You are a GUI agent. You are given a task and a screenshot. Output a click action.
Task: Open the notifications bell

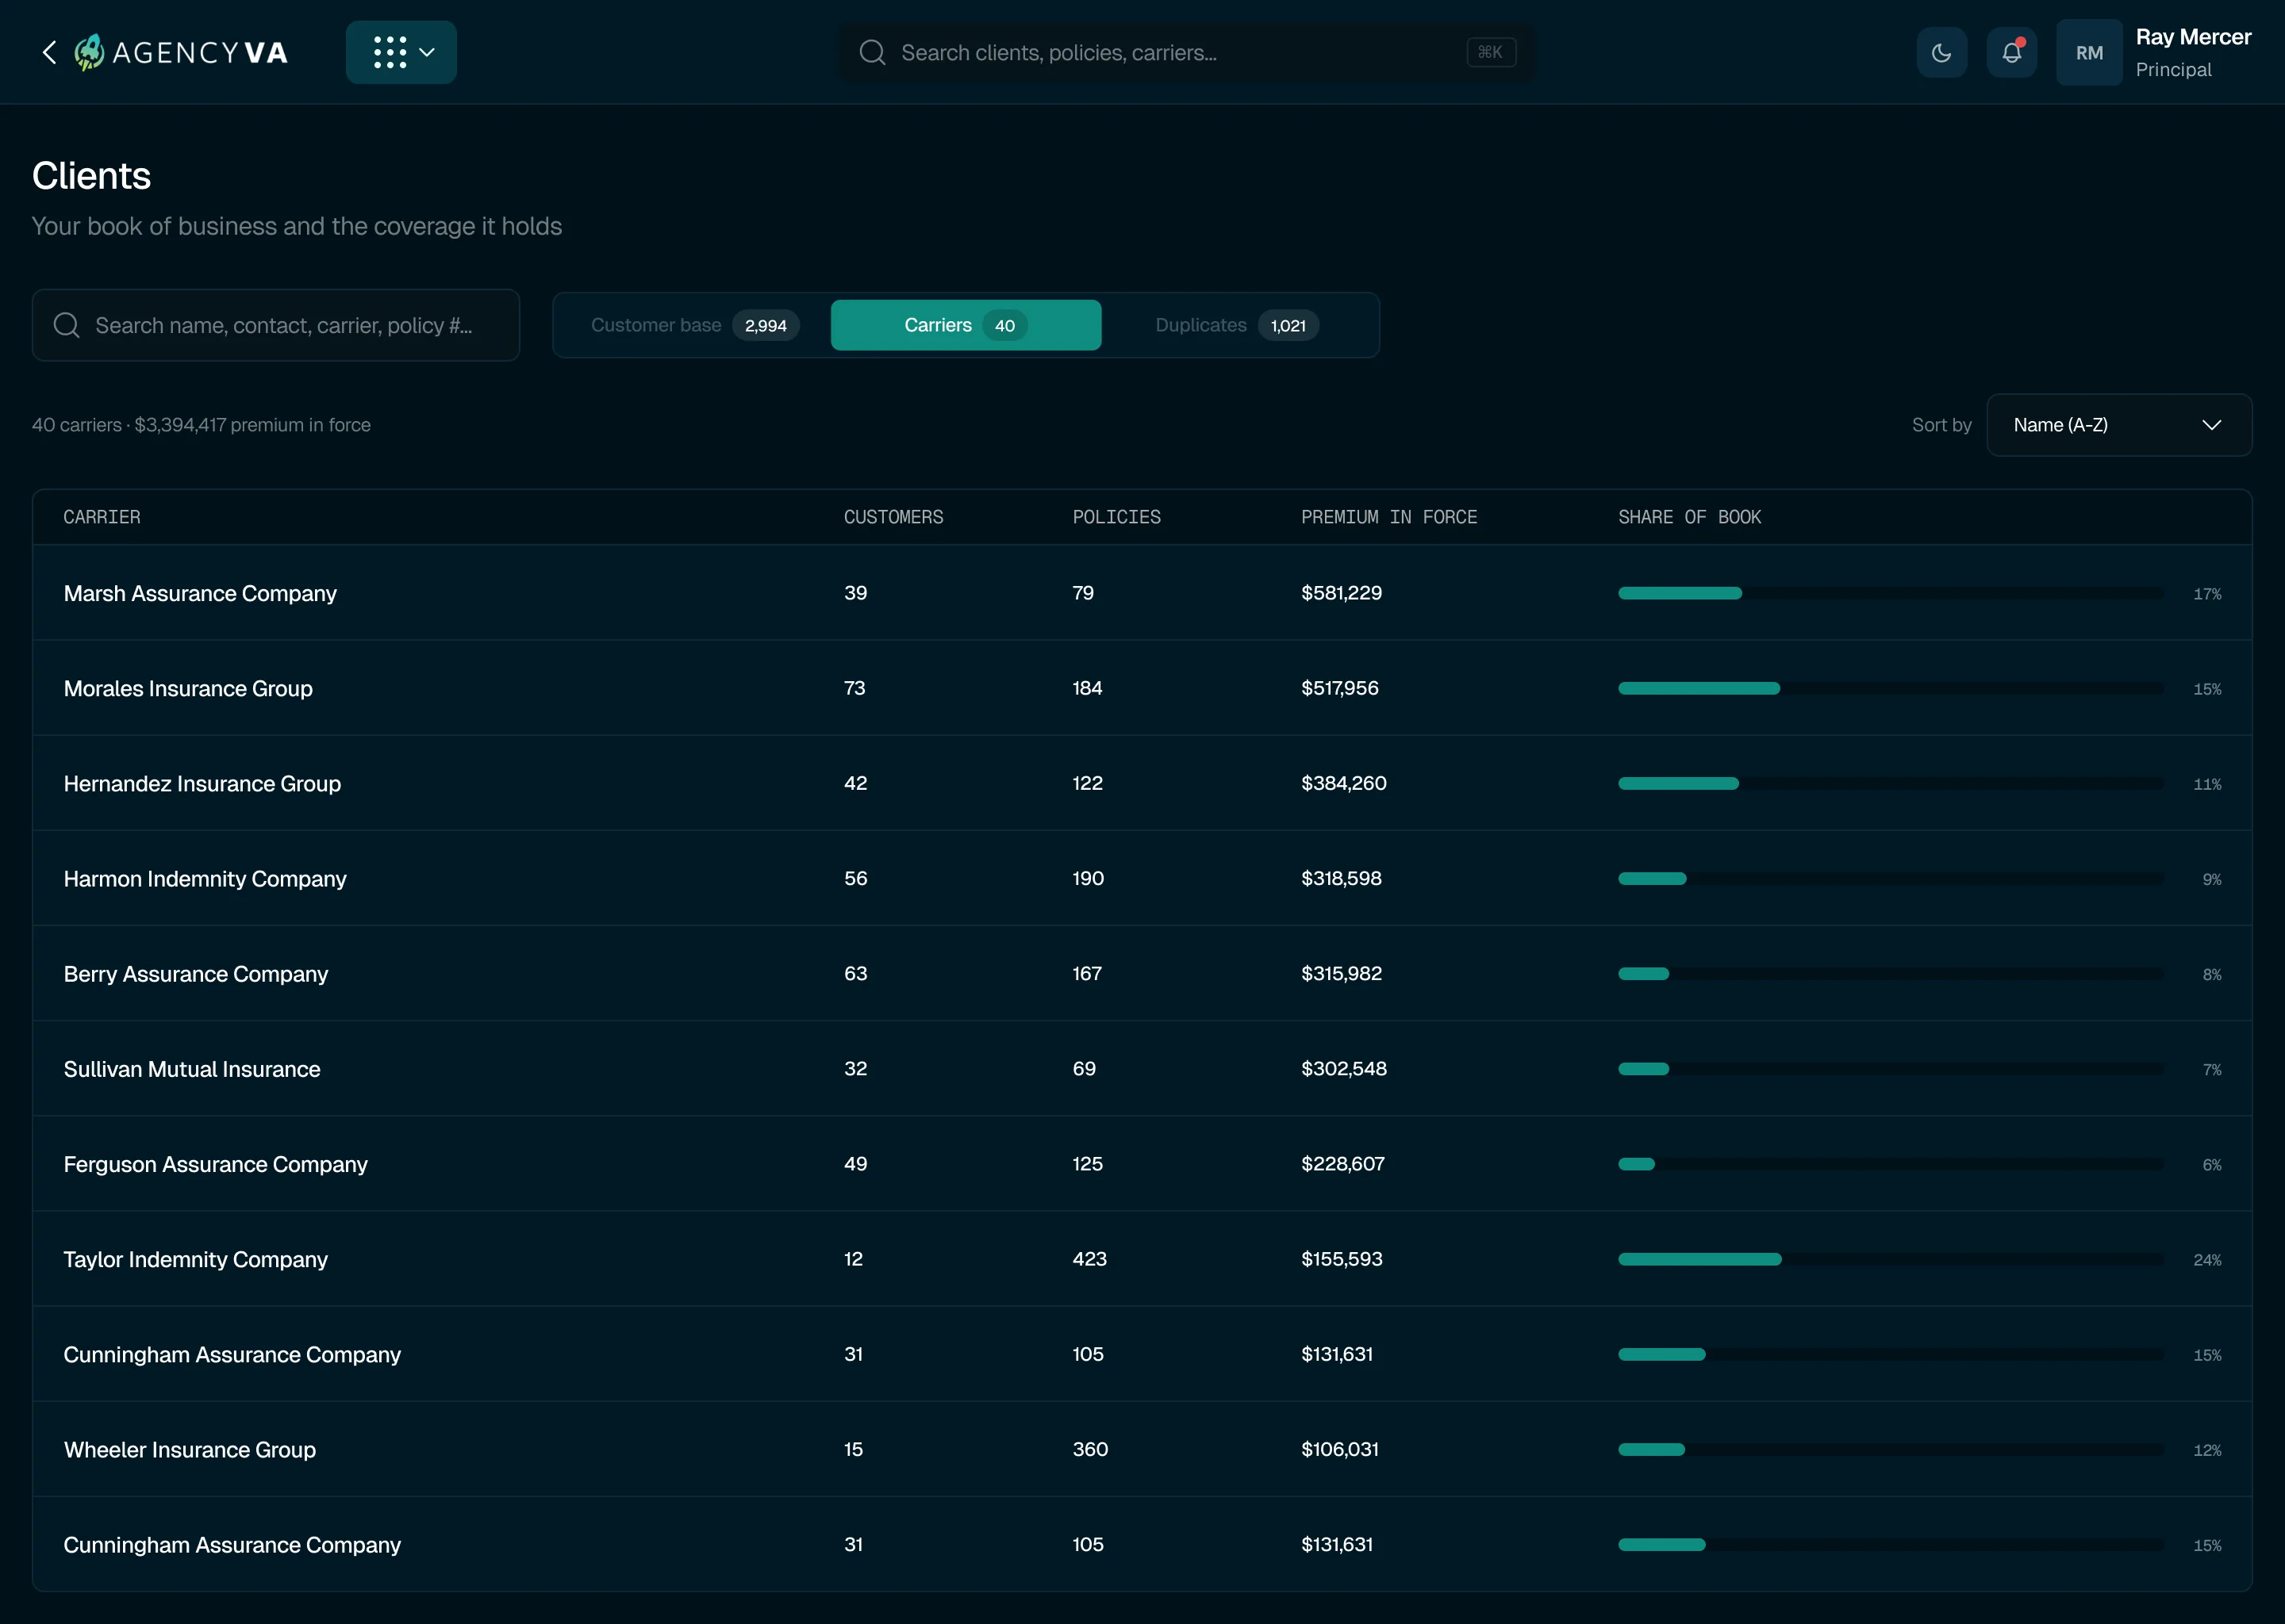tap(2011, 52)
